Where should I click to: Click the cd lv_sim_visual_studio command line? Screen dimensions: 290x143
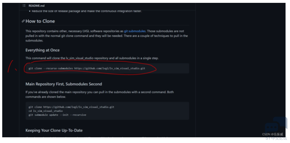46,111
